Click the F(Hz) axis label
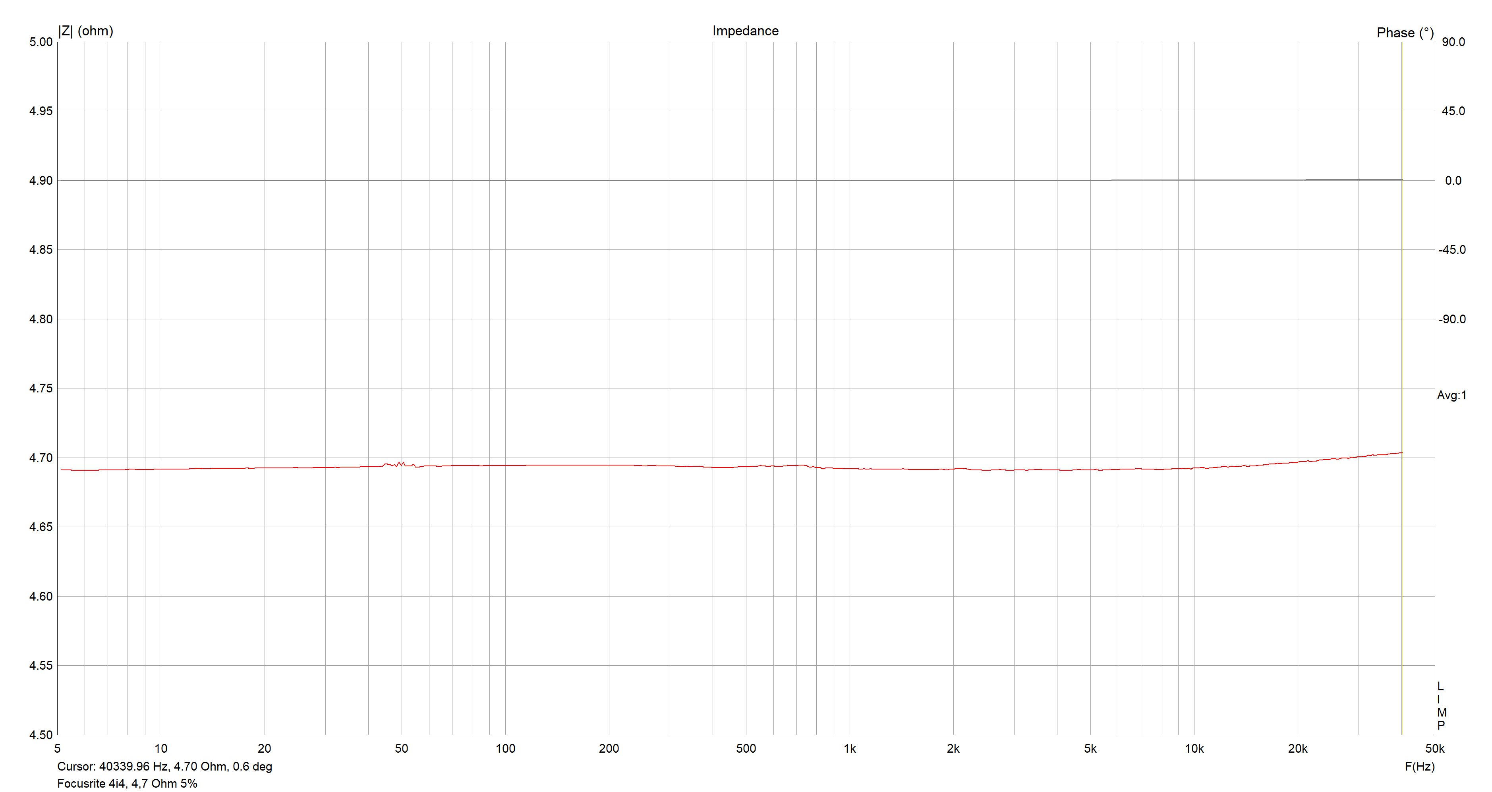Screen dimensions: 1492x792 [x=1420, y=767]
